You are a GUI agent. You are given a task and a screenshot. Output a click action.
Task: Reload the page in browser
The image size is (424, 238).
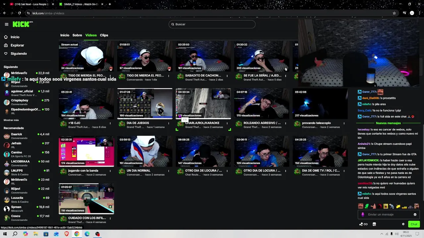click(x=20, y=13)
